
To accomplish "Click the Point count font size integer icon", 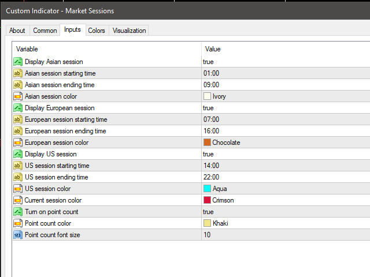I will point(18,235).
